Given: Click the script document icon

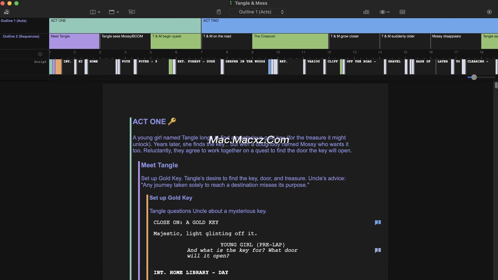Looking at the screenshot, I should click(x=219, y=12).
